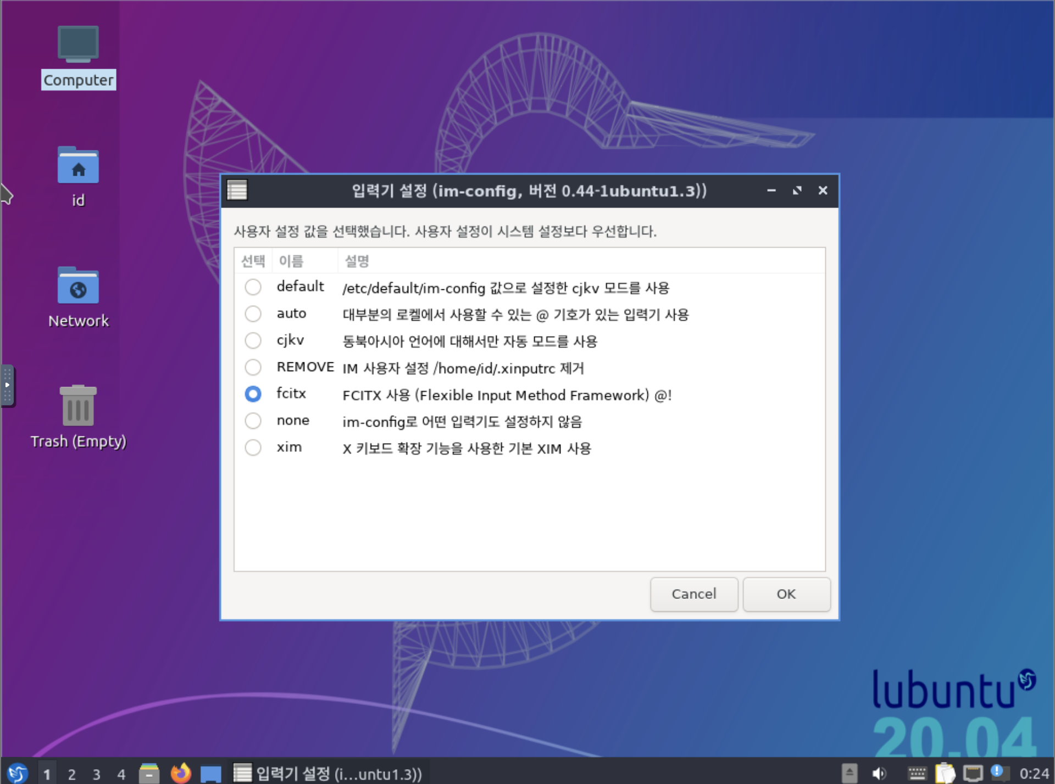Click the 대부분의 로켈에서 사용할 수 있는 description
Viewport: 1055px width, 784px height.
coord(515,315)
